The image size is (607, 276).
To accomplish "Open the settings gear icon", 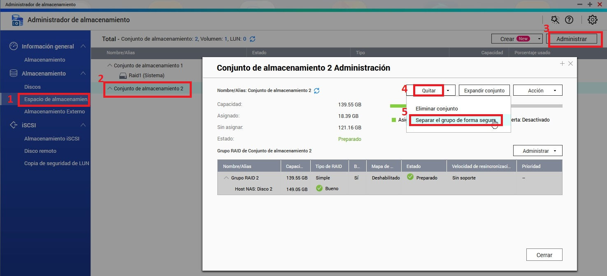I will click(592, 20).
